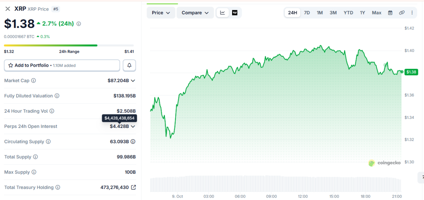Switch to the TradingView chart icon

pyautogui.click(x=235, y=13)
